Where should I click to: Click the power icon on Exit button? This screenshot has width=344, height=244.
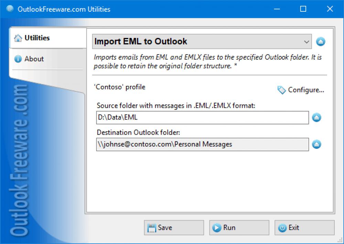[282, 227]
